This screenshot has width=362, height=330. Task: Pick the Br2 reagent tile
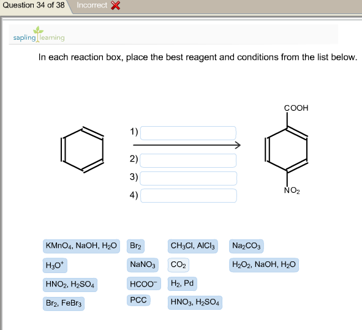[135, 246]
